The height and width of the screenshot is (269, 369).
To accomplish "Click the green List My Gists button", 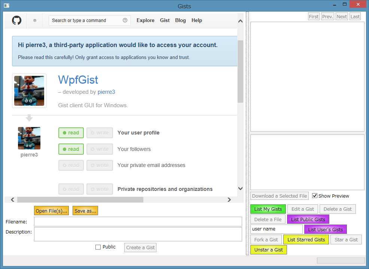I will click(x=268, y=209).
